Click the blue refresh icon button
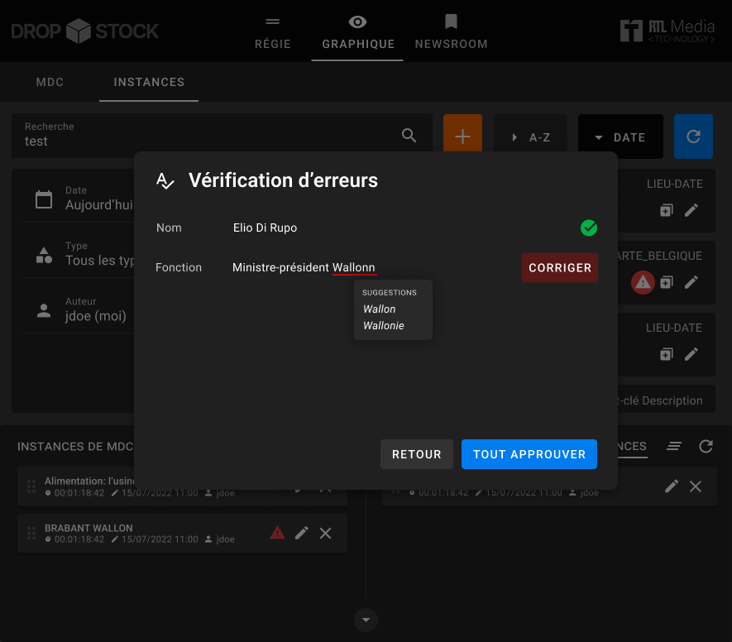The height and width of the screenshot is (642, 732). [693, 137]
